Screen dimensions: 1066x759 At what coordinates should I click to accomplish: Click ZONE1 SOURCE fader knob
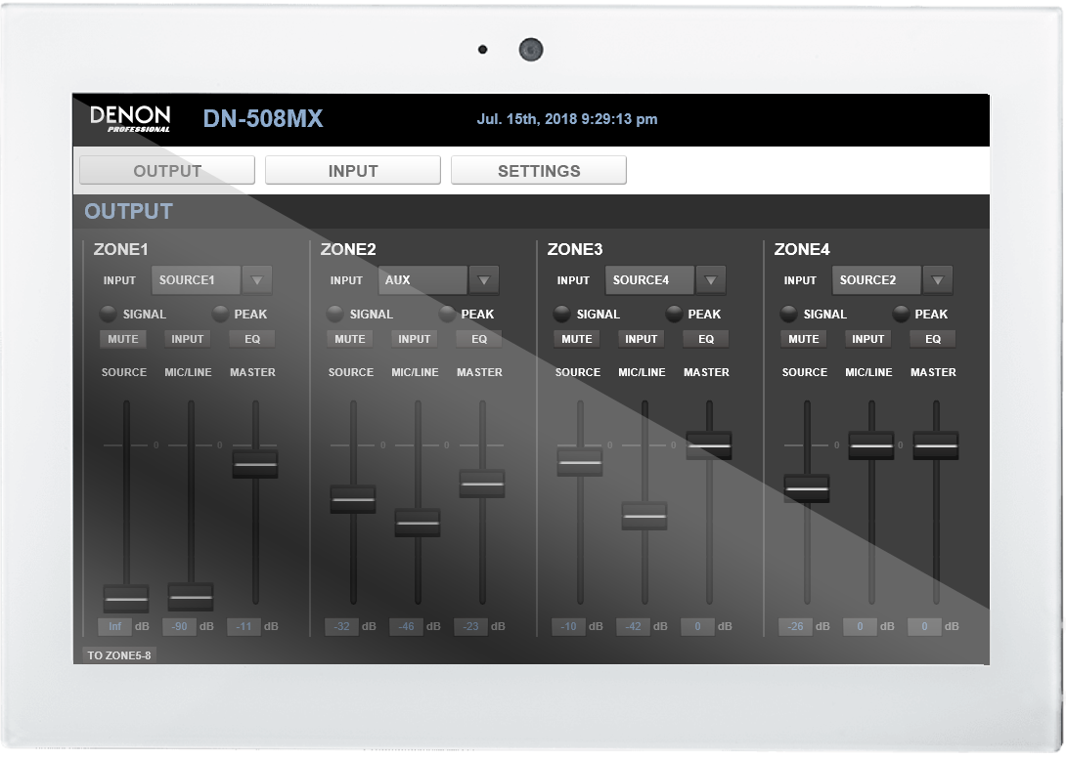point(126,599)
